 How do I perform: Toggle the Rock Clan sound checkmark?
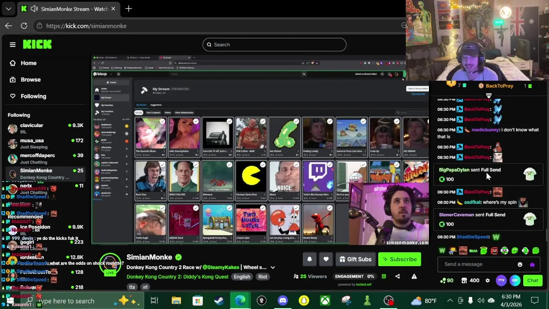coord(163,165)
